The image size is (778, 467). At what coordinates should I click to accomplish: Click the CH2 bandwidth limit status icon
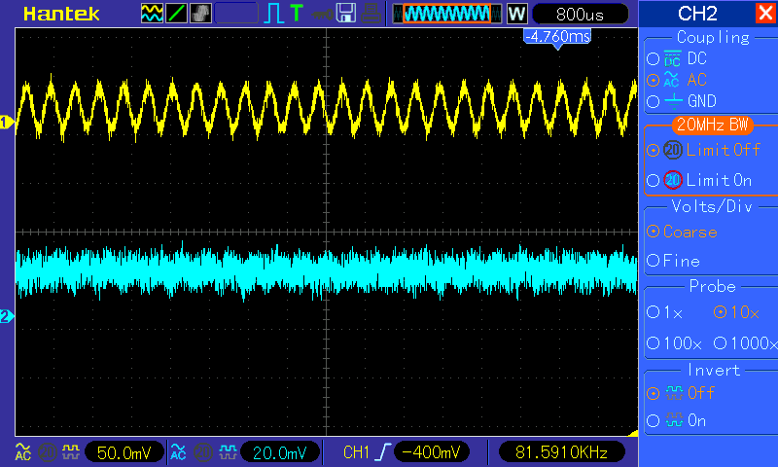point(202,452)
